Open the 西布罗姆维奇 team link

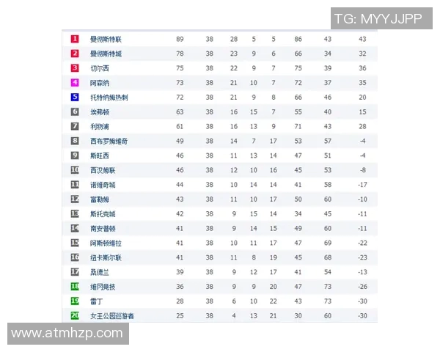(x=109, y=141)
